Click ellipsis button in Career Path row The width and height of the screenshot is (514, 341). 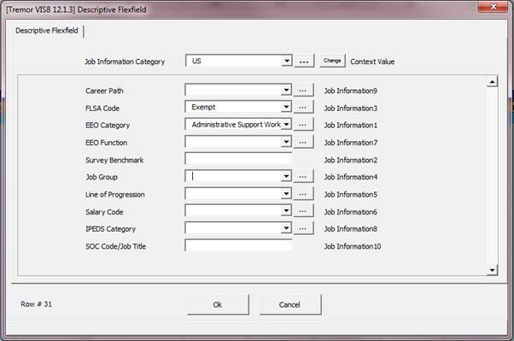click(303, 91)
